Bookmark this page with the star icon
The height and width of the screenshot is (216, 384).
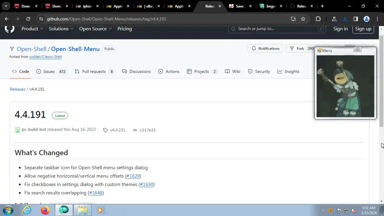(303, 19)
